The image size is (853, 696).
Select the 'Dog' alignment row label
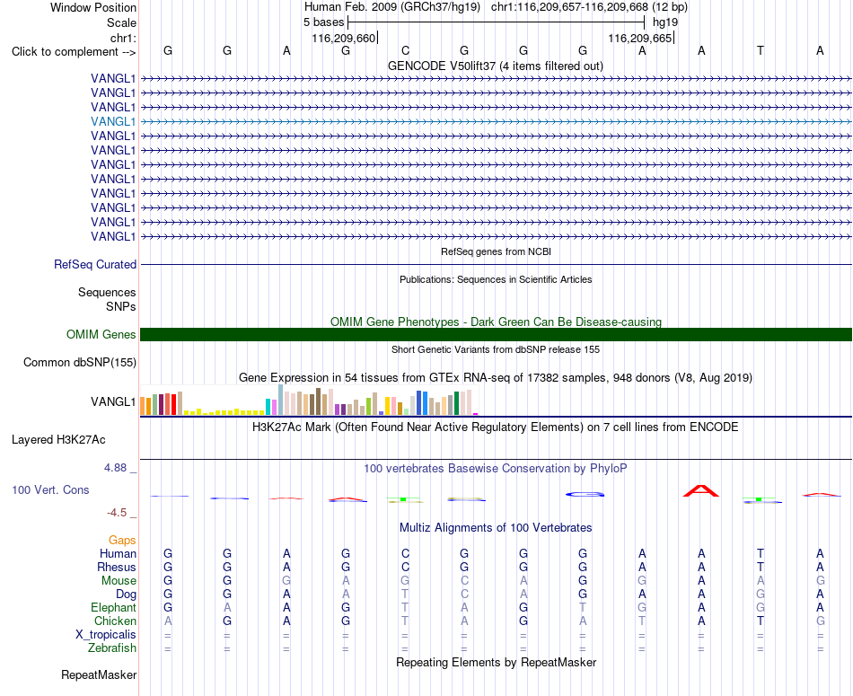pyautogui.click(x=126, y=595)
